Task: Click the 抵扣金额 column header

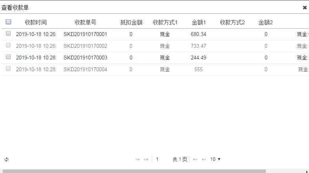Action: pos(131,22)
